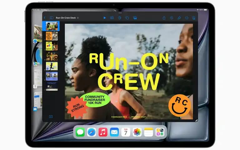Select the "COMMUNITY FUNDRAISER 10K RUN" green sticker
The image size is (240, 150).
pyautogui.click(x=95, y=100)
